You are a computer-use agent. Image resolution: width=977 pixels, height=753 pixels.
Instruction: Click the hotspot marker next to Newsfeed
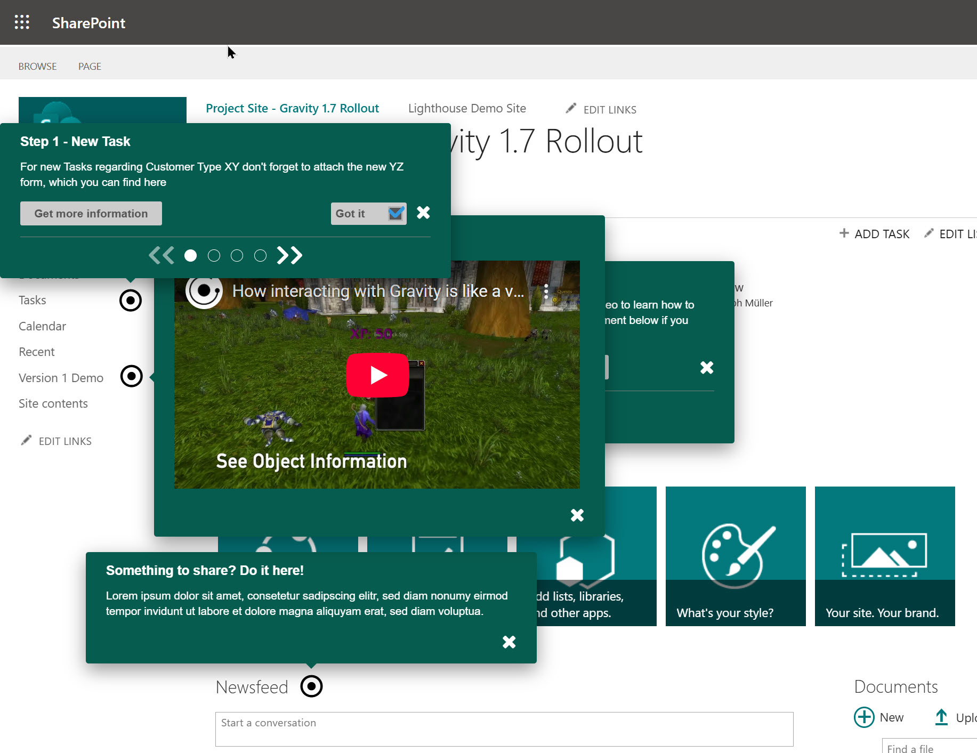point(312,686)
